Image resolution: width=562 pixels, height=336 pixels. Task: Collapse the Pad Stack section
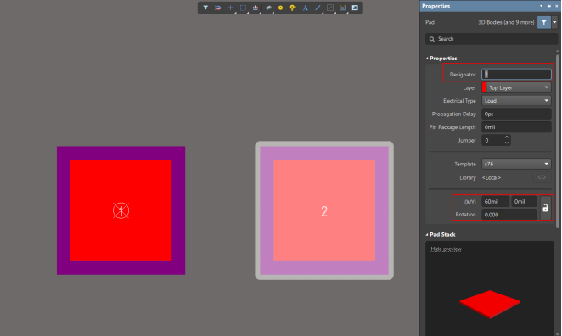pos(427,235)
